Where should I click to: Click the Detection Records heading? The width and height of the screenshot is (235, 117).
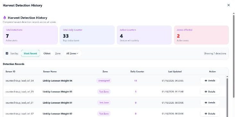pyautogui.click(x=13, y=64)
